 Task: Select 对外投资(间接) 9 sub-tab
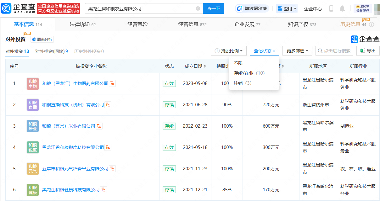click(x=52, y=51)
